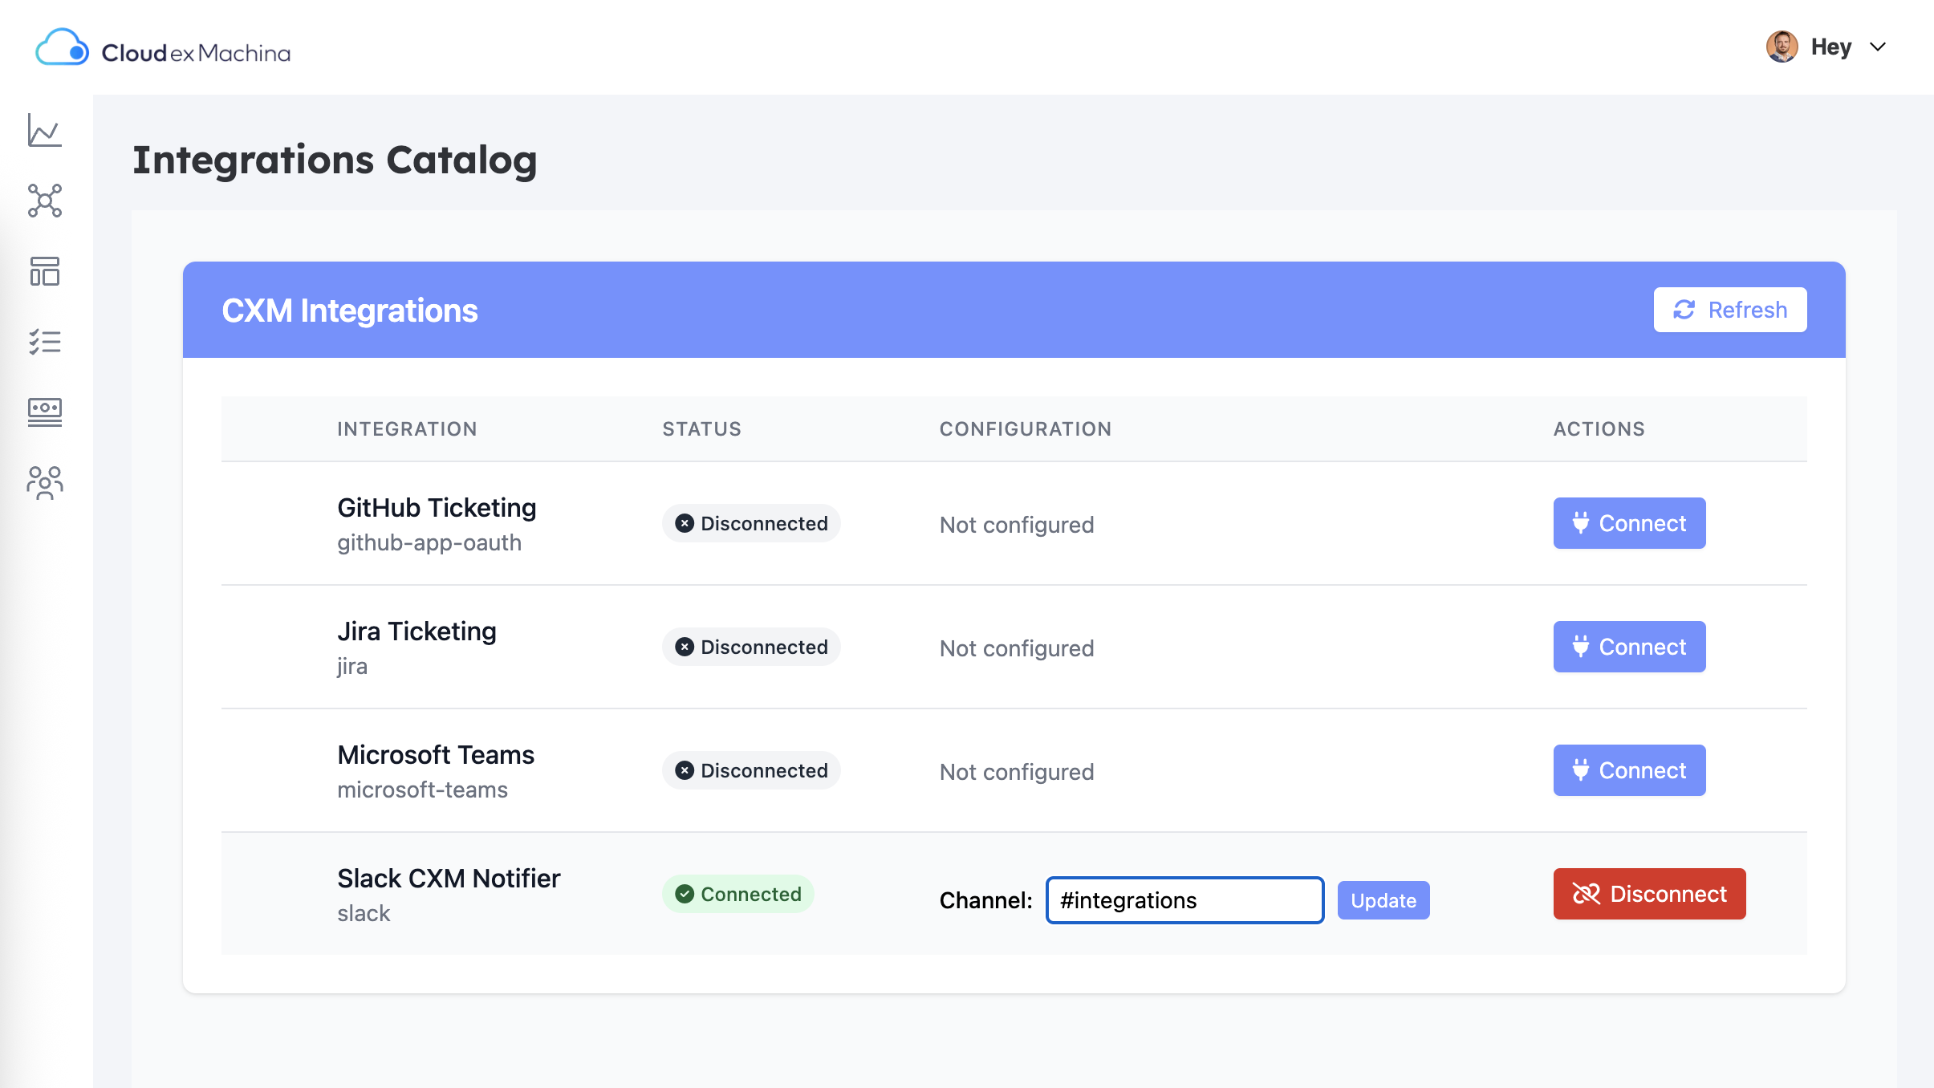The image size is (1934, 1088).
Task: Click the CONFIGURATION column header
Action: click(1026, 429)
